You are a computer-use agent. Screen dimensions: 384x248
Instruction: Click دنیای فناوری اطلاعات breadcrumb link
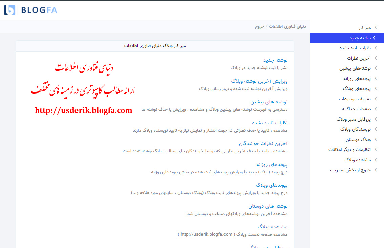coord(287,26)
